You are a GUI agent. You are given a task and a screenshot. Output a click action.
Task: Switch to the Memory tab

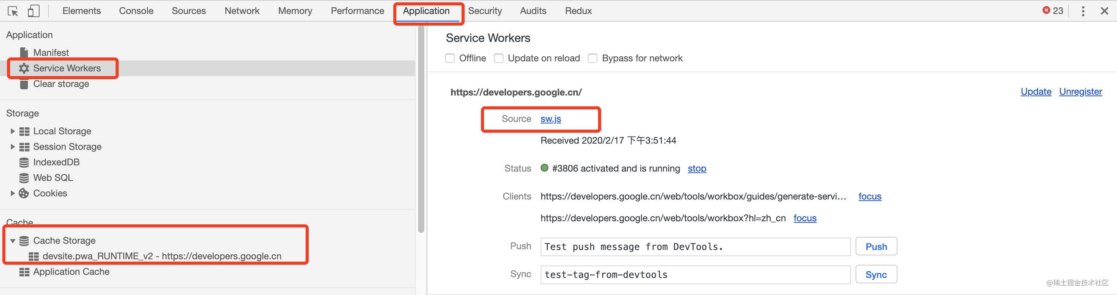295,11
